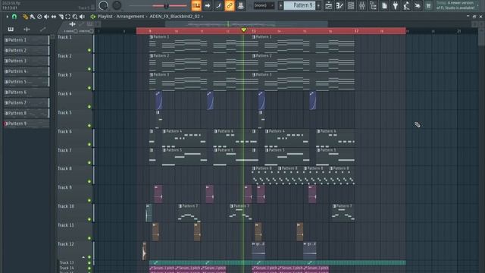The image size is (485, 273).
Task: Click the arrow left of Pattern 9 selector
Action: [280, 5]
